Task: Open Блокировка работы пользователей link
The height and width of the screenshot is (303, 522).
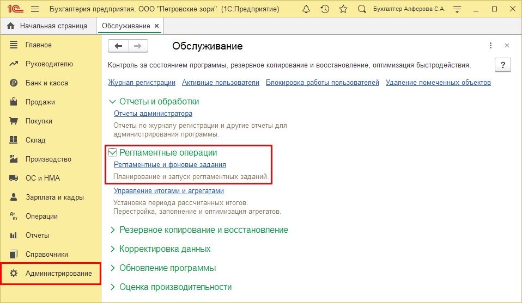Action: click(322, 82)
